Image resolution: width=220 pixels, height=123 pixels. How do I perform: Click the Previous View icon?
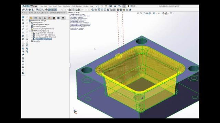click(144, 13)
